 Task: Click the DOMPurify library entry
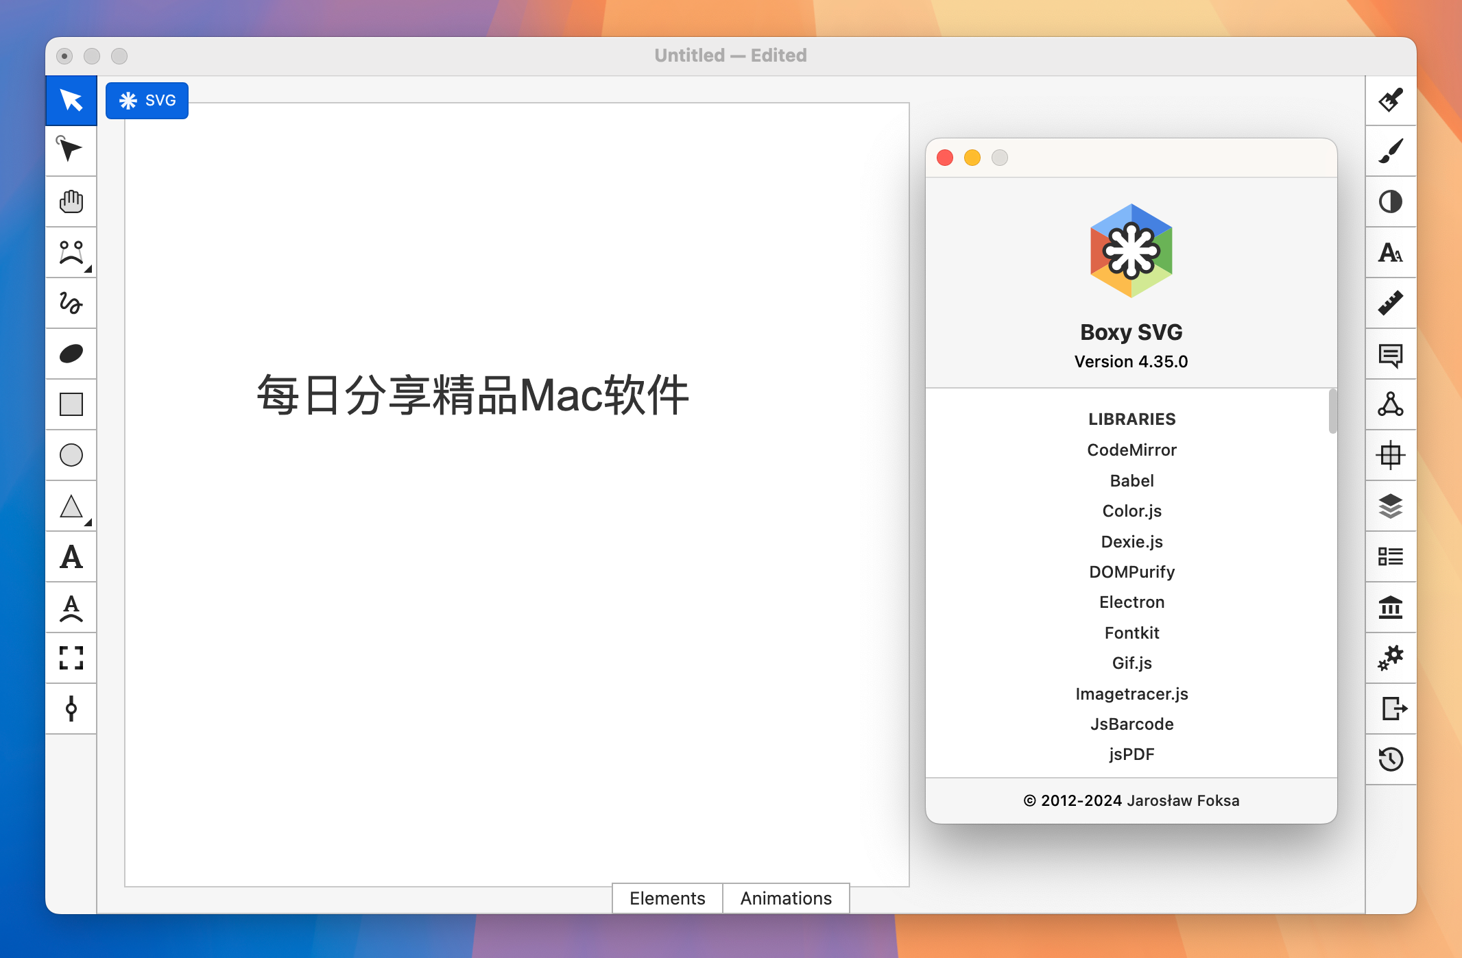coord(1131,572)
